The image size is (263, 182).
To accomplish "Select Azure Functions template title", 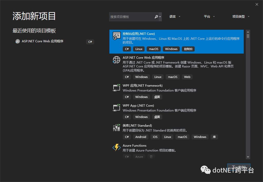I will coord(135,146).
